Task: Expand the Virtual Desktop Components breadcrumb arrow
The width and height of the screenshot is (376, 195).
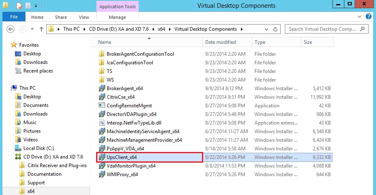Action: click(x=242, y=29)
